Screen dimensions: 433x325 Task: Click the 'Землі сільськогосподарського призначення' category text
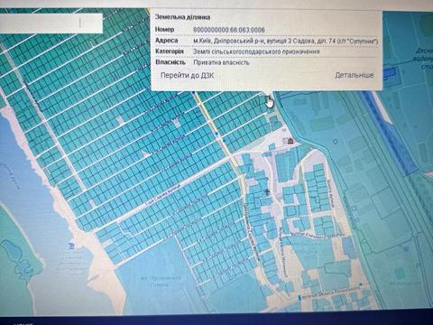(256, 51)
